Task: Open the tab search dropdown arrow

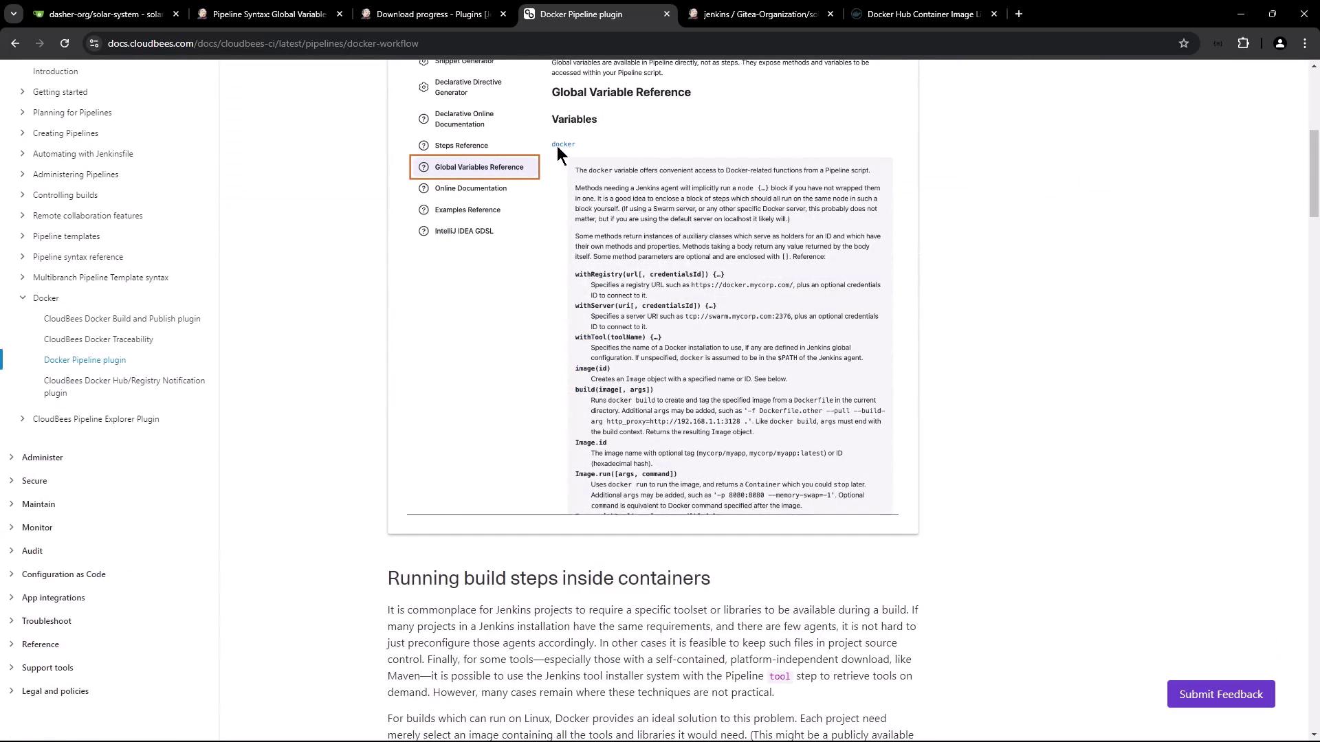Action: point(14,14)
